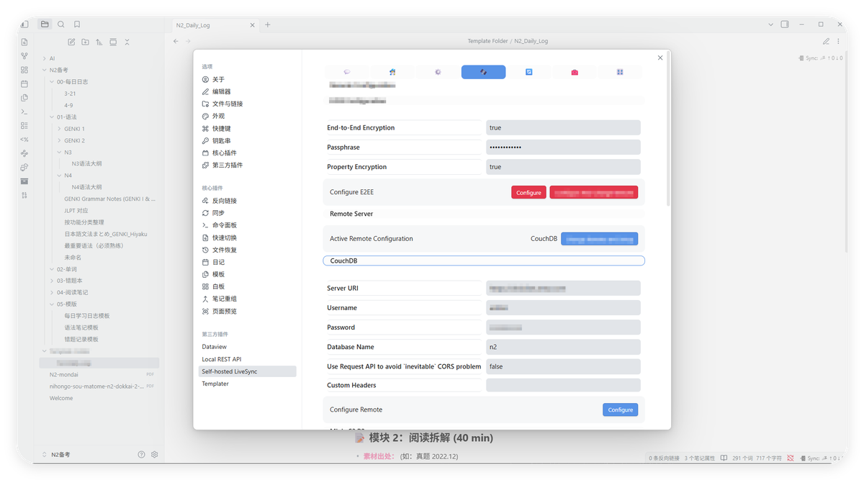Open the 3-21 daily note
Image resolution: width=864 pixels, height=480 pixels.
point(70,94)
